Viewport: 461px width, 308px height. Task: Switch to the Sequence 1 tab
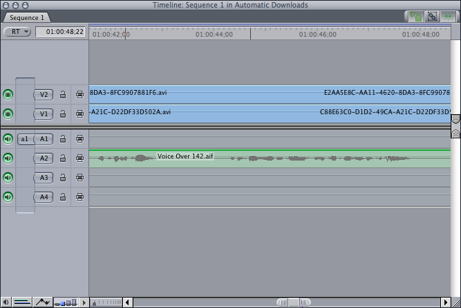point(26,18)
